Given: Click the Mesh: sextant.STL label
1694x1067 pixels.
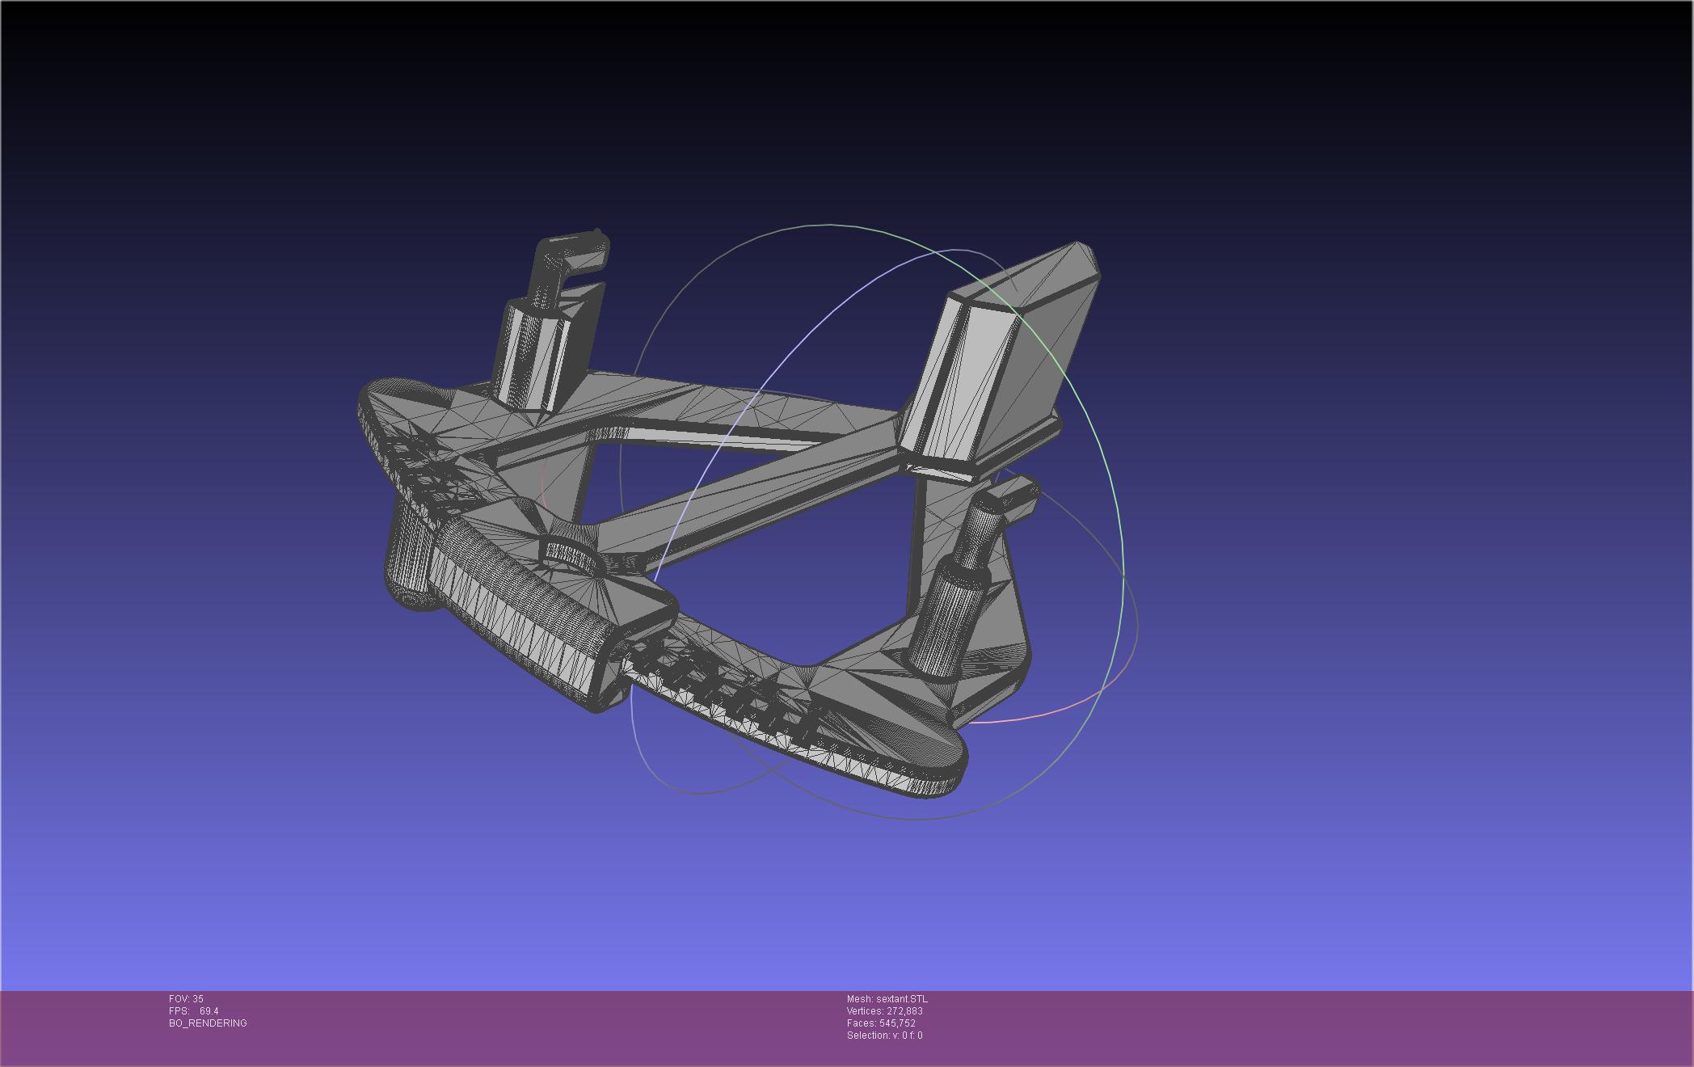Looking at the screenshot, I should 887,999.
